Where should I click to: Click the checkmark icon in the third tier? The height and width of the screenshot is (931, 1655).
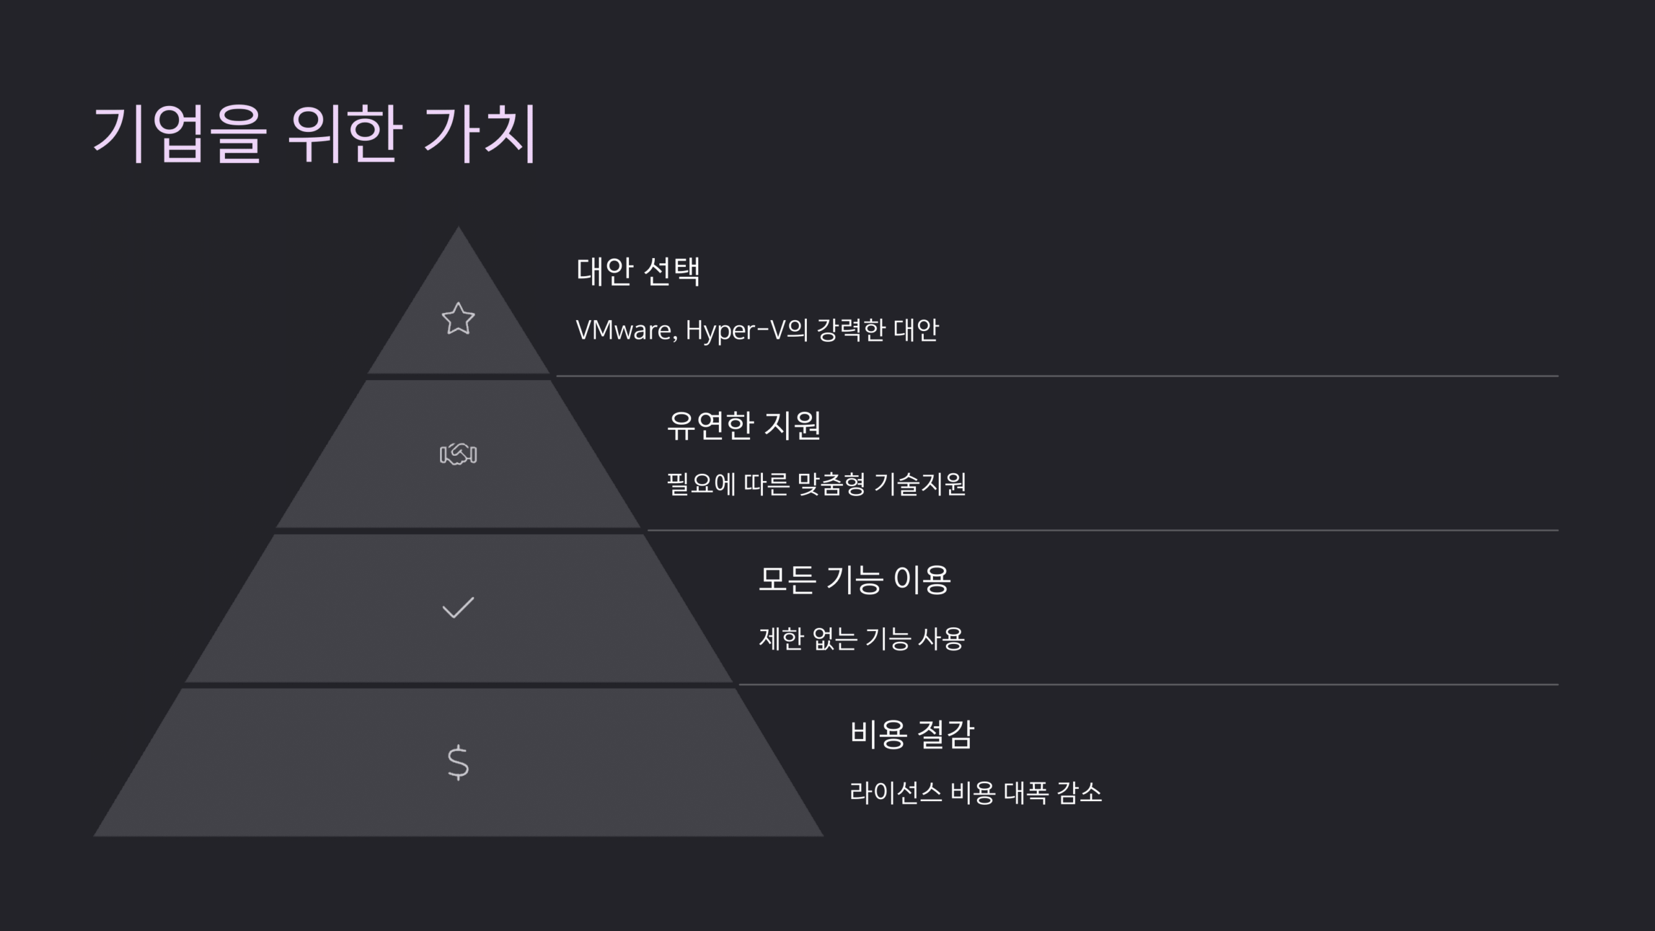coord(458,608)
